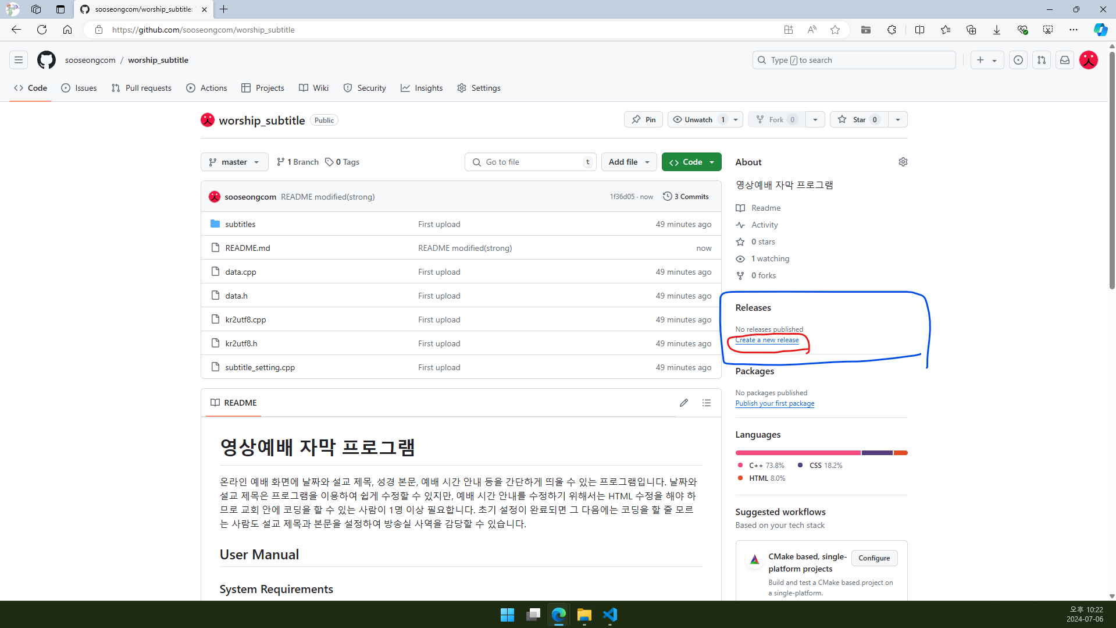This screenshot has height=628, width=1116.
Task: View the 1 Branch link
Action: pyautogui.click(x=298, y=162)
